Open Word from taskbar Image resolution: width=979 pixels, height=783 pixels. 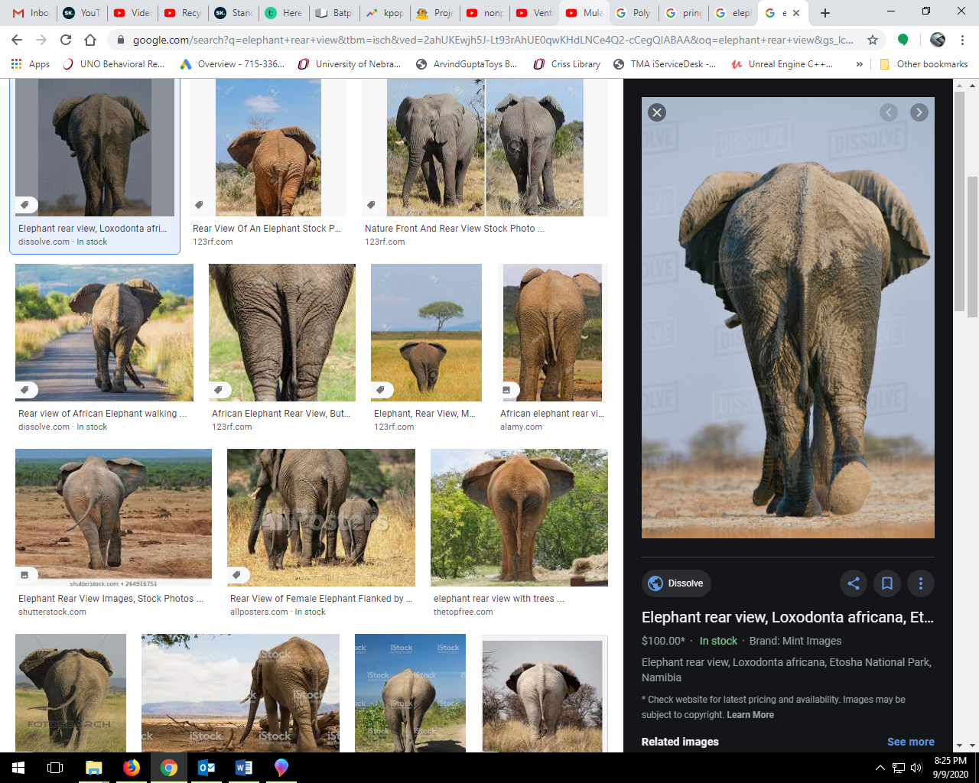244,768
